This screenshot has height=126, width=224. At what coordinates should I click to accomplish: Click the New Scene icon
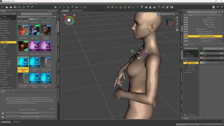[x=2, y=7]
